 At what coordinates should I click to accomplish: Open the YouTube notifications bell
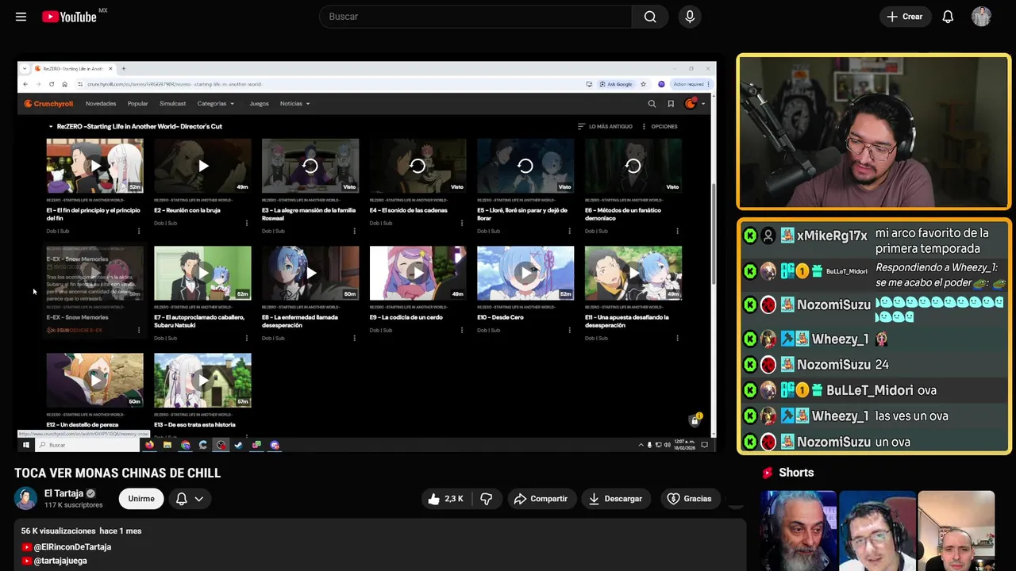click(x=948, y=17)
